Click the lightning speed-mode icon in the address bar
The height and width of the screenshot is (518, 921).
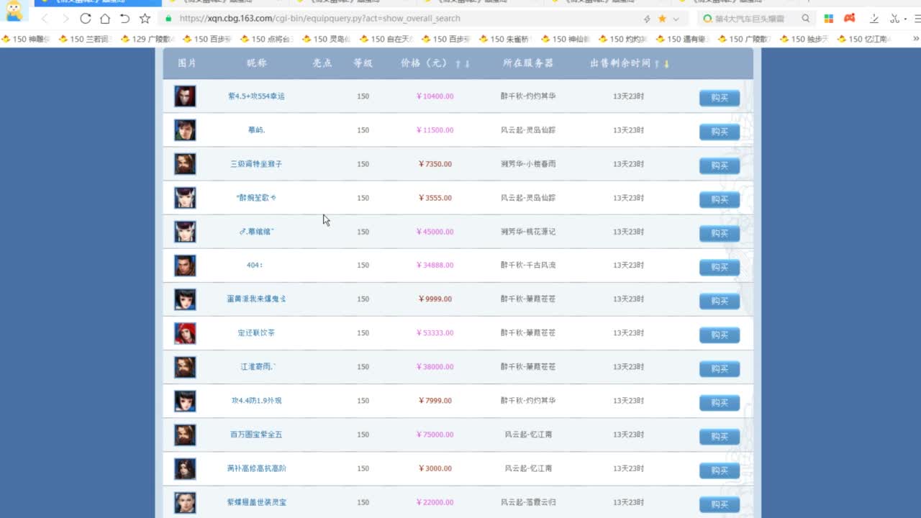[647, 19]
